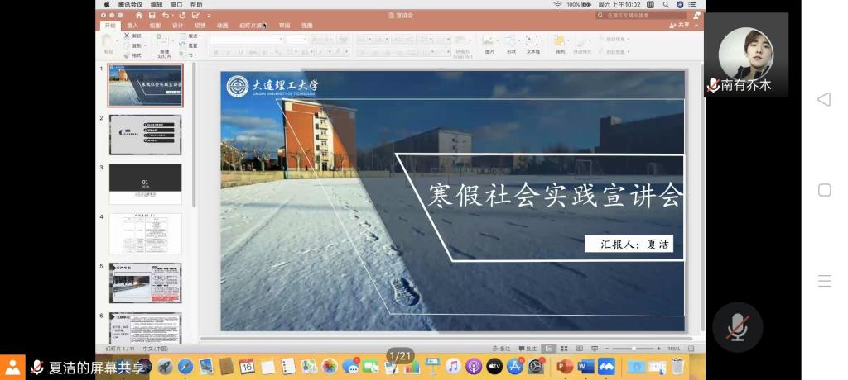Screen dimensions: 848x380
Task: Insert a text box with 文本框
Action: pos(532,44)
